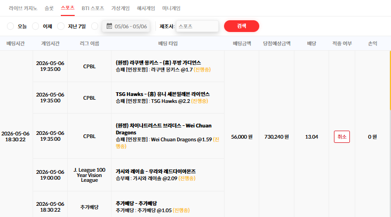The image size is (391, 217).
Task: Select the 어제 radio button
Action: 35,26
